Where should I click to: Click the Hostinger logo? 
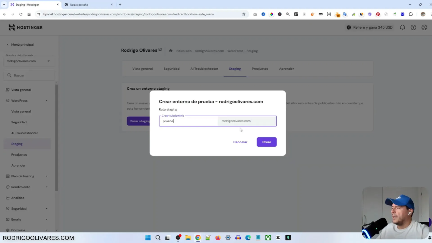tap(26, 27)
